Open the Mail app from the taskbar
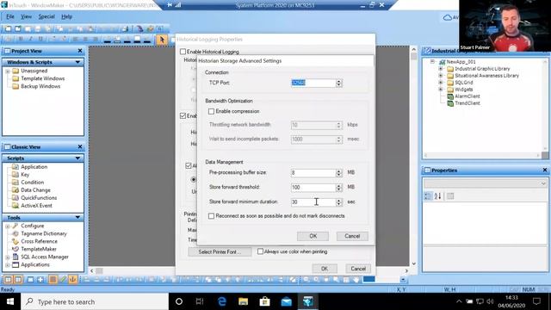This screenshot has height=310, width=551. point(287,301)
